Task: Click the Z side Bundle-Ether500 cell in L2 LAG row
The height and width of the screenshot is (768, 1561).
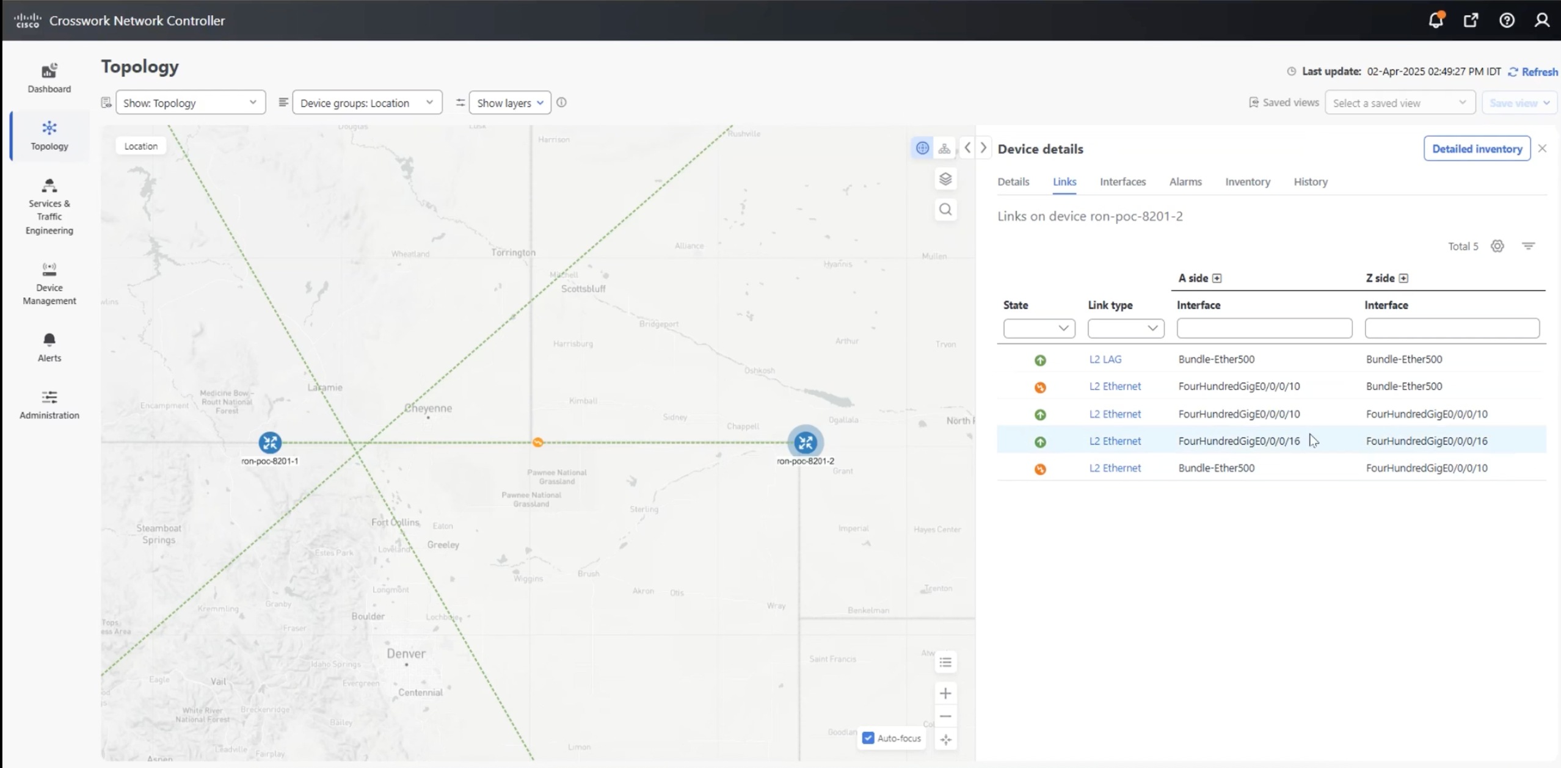Action: pyautogui.click(x=1404, y=360)
